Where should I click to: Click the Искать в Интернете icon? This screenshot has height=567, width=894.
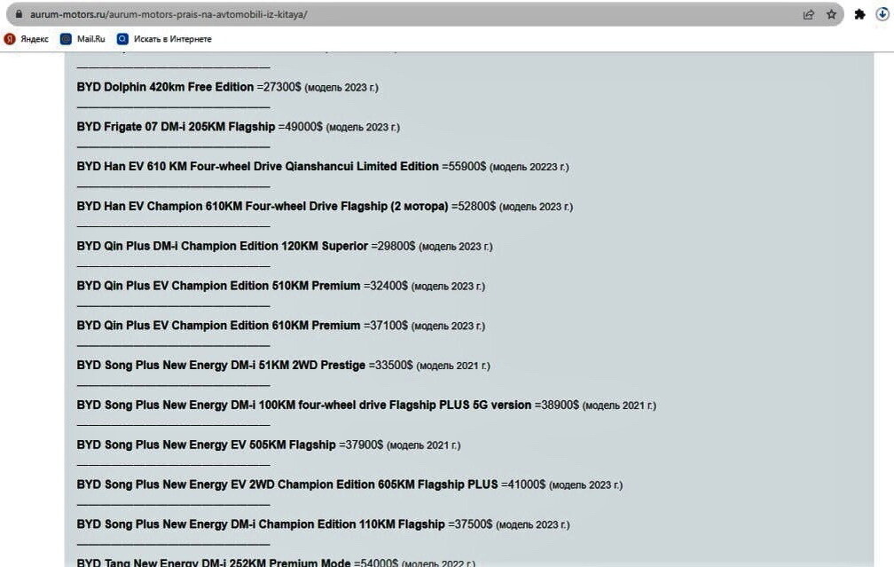point(122,39)
